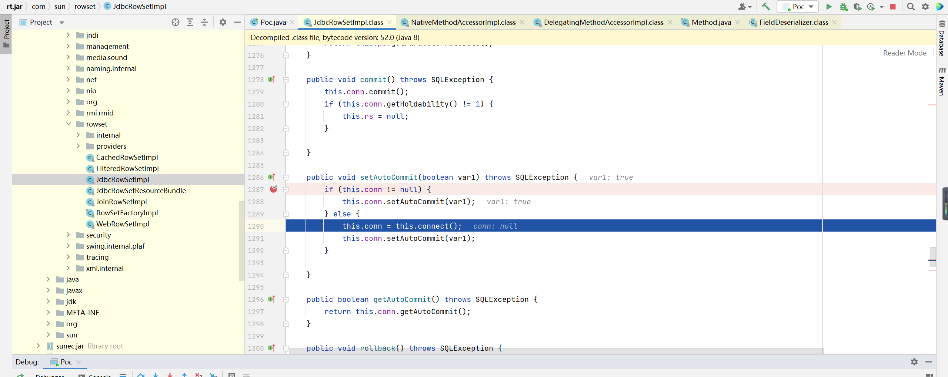Toggle the Project sidebar tab
The height and width of the screenshot is (377, 948).
[6, 34]
